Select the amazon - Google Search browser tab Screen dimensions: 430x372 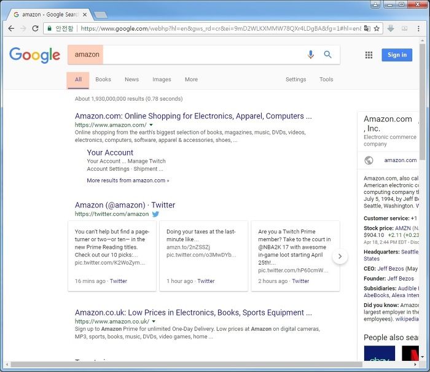pyautogui.click(x=49, y=15)
